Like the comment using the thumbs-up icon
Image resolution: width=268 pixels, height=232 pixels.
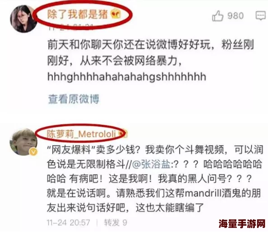[x=217, y=16]
